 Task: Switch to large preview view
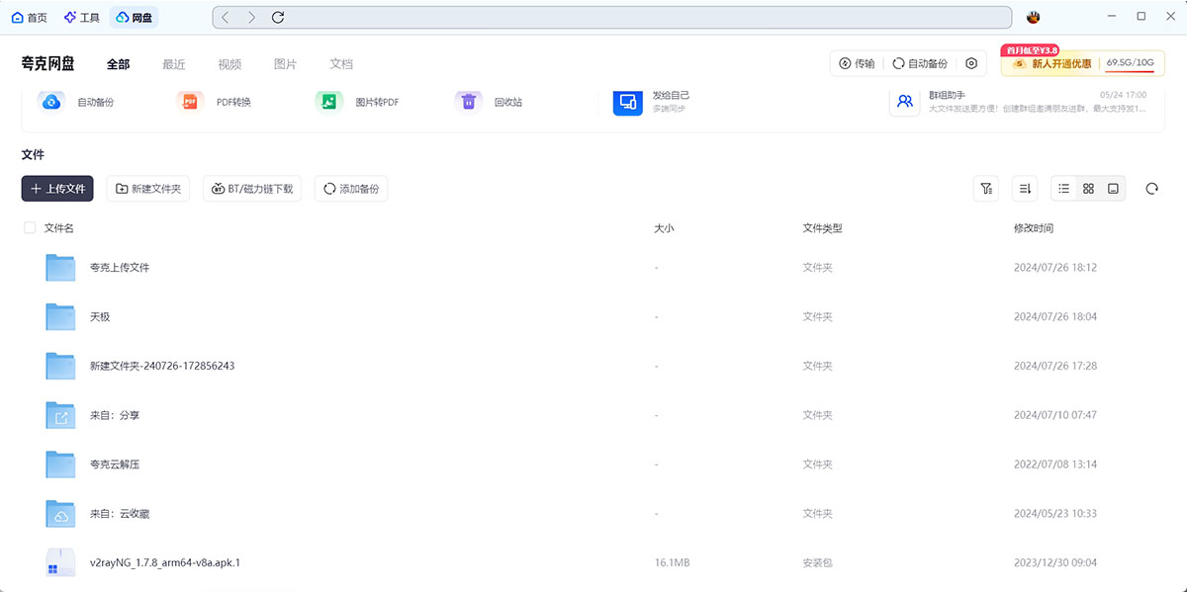(x=1113, y=189)
